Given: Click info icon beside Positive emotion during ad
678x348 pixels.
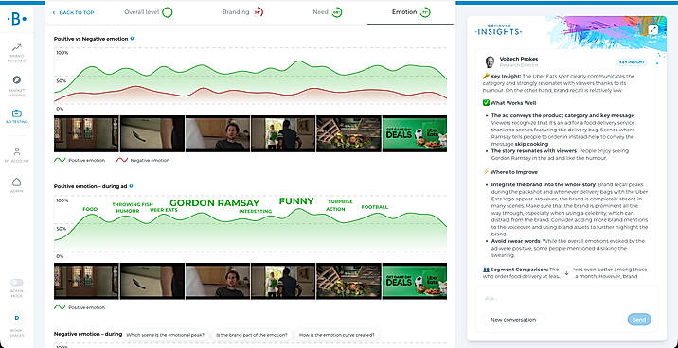Looking at the screenshot, I should click(131, 186).
